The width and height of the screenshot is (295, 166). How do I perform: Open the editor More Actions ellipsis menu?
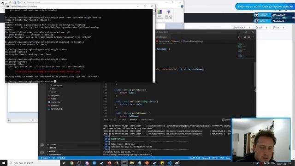coord(253,37)
